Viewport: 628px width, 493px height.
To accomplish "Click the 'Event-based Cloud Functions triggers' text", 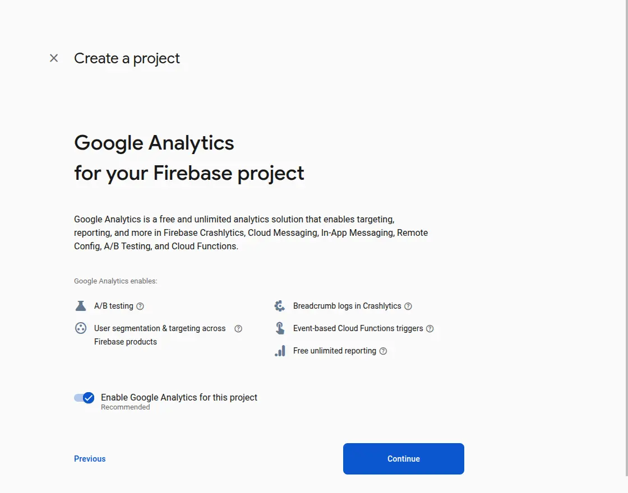I will pos(358,328).
